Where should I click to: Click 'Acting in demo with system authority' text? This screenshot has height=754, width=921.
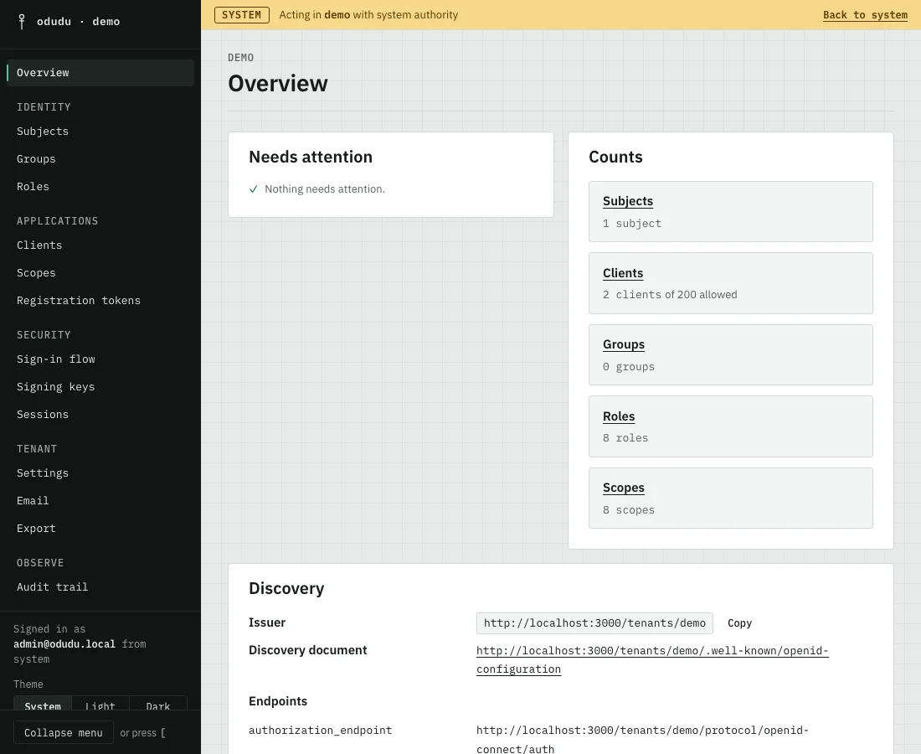pos(368,15)
